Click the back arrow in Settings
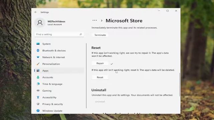214x120 pixels. [x=36, y=12]
